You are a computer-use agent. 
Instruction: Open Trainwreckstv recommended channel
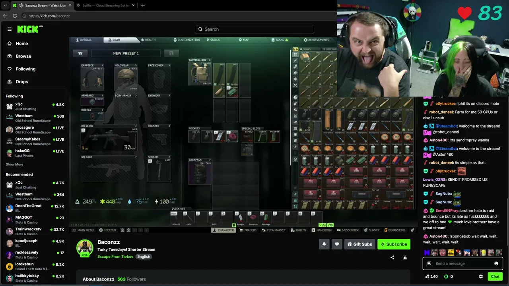coord(35,231)
